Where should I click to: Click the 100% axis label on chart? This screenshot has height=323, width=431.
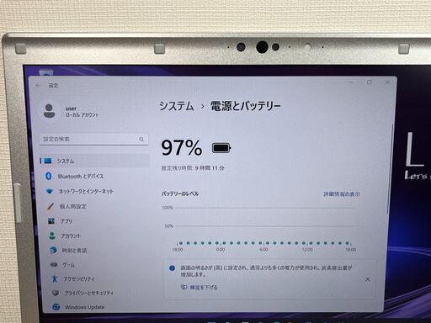point(168,208)
